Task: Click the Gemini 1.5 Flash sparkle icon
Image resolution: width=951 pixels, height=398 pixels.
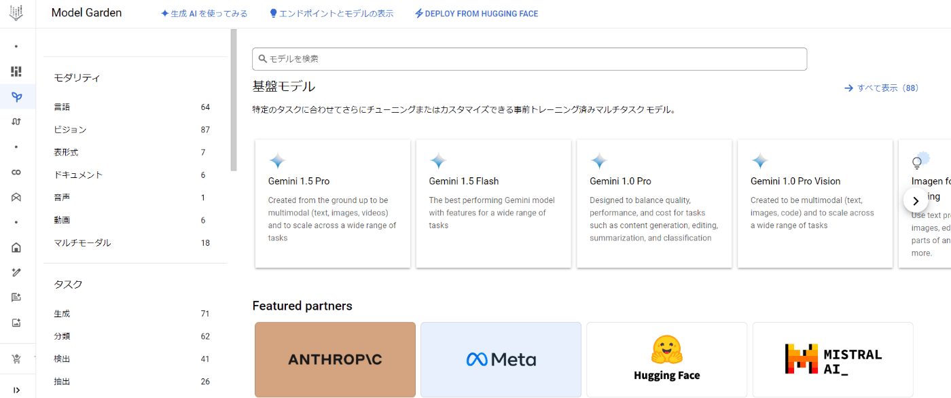Action: pos(438,161)
